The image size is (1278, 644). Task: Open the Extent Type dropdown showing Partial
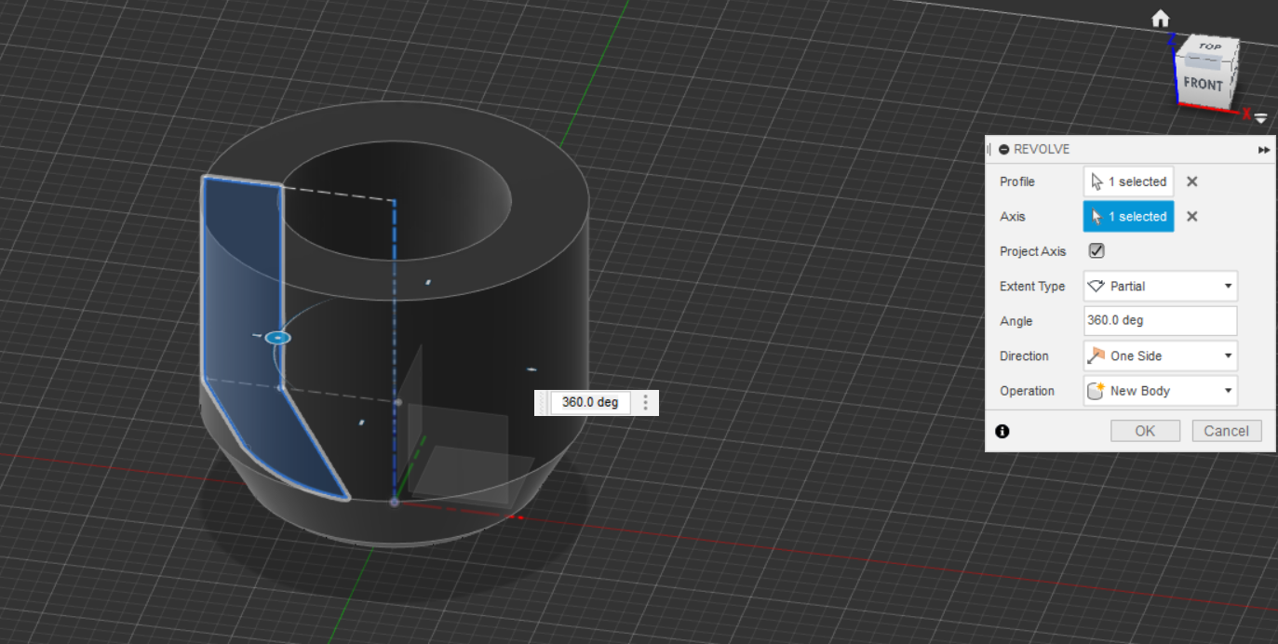(x=1160, y=286)
